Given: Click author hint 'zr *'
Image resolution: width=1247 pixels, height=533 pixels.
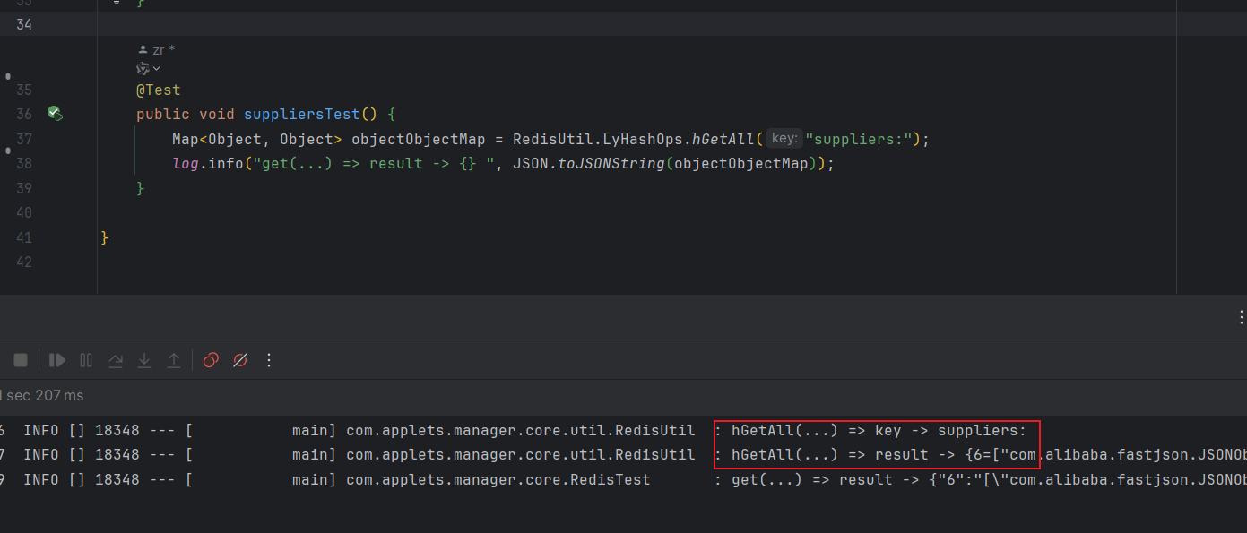Looking at the screenshot, I should 157,50.
